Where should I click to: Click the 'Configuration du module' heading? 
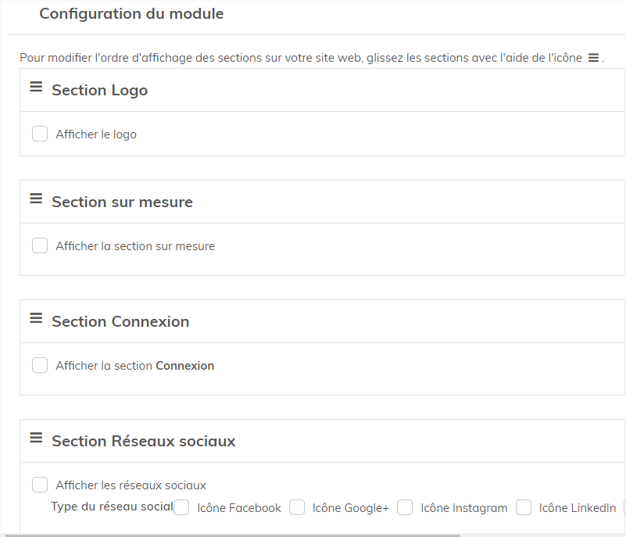coord(131,14)
